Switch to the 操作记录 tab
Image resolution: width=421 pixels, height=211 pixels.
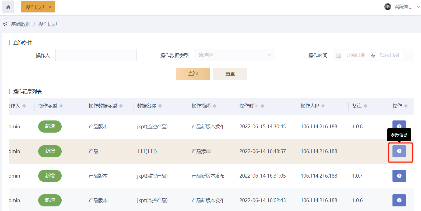[35, 7]
